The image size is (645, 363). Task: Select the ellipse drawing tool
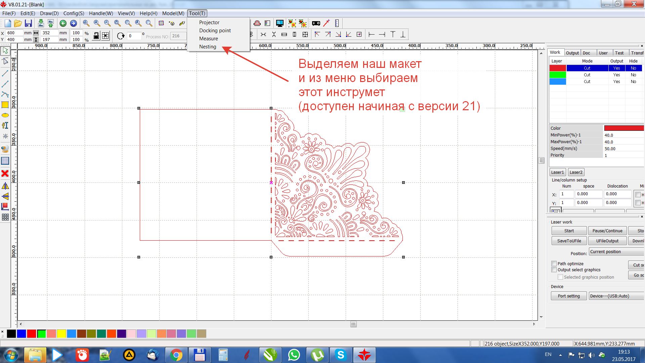point(5,115)
